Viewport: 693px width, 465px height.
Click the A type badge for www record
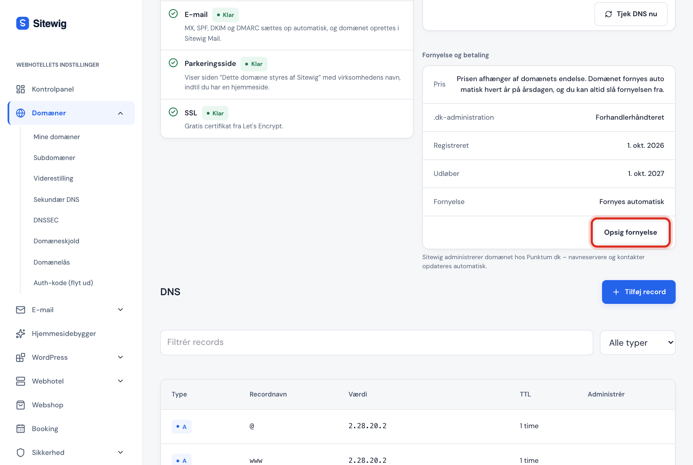(181, 460)
